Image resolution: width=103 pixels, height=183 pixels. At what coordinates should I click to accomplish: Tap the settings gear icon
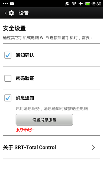(11, 13)
